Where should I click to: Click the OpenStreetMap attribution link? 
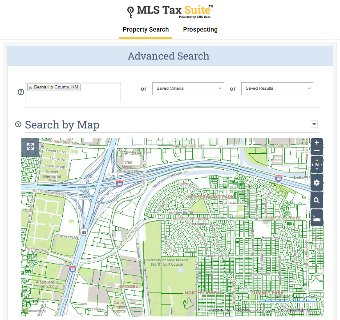(x=292, y=310)
